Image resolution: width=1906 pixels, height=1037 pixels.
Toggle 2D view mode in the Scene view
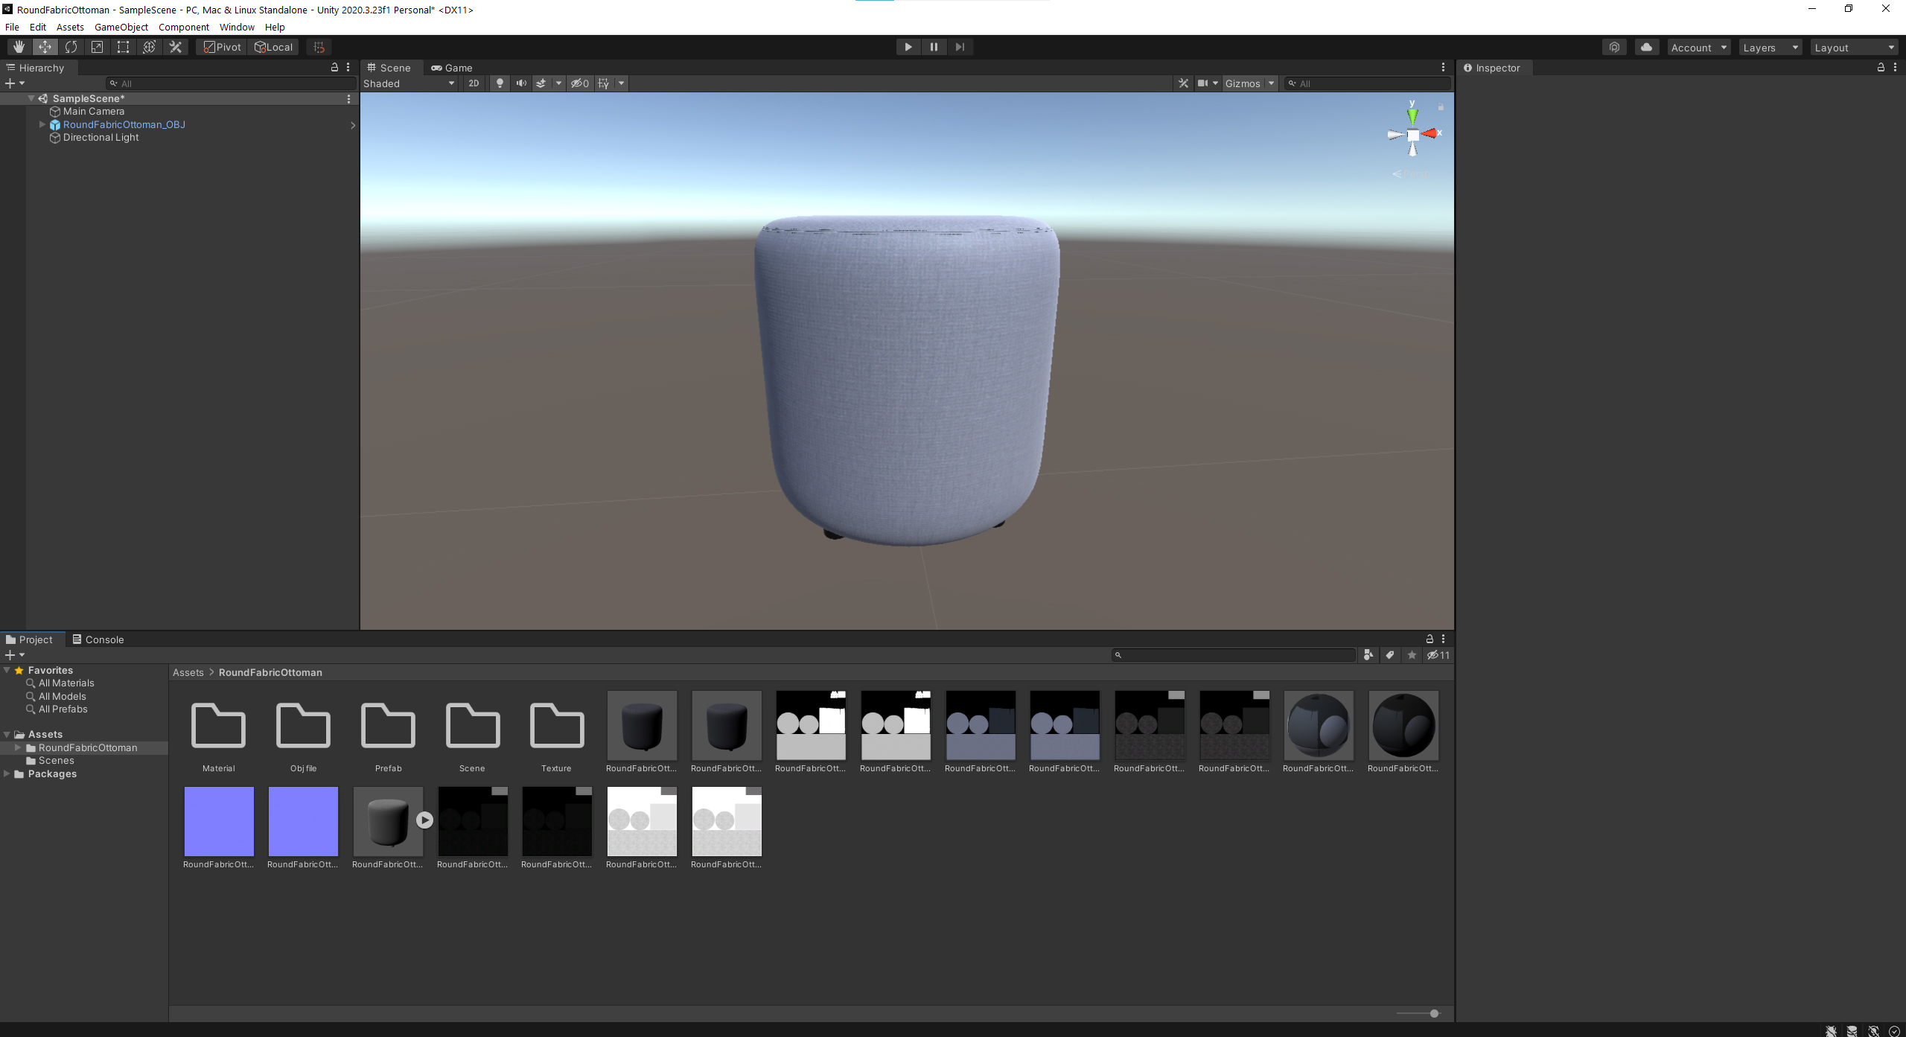point(474,83)
